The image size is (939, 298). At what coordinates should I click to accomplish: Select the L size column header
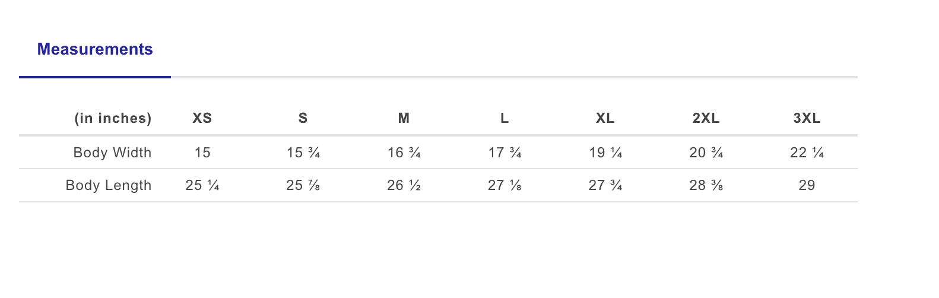pyautogui.click(x=505, y=118)
